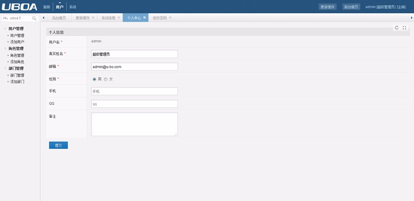Click the refresh page icon

[396, 28]
